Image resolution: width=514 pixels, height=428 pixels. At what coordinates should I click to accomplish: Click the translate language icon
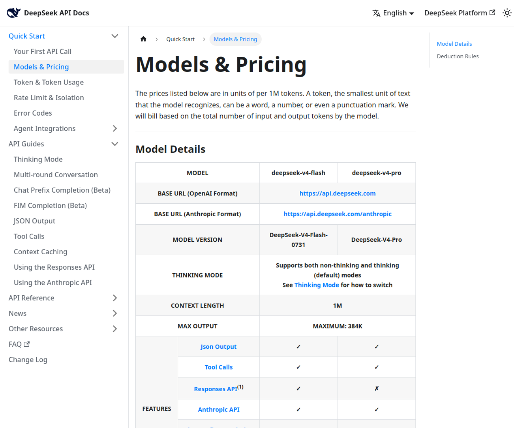(376, 13)
